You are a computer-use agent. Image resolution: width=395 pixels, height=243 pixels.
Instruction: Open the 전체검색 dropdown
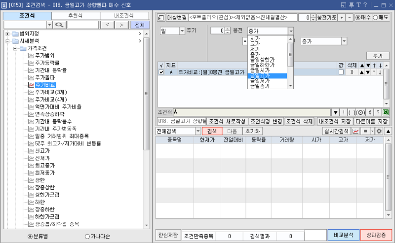click(x=198, y=131)
